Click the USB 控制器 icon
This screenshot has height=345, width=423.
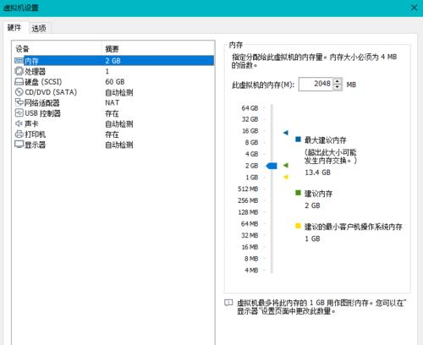tap(19, 113)
